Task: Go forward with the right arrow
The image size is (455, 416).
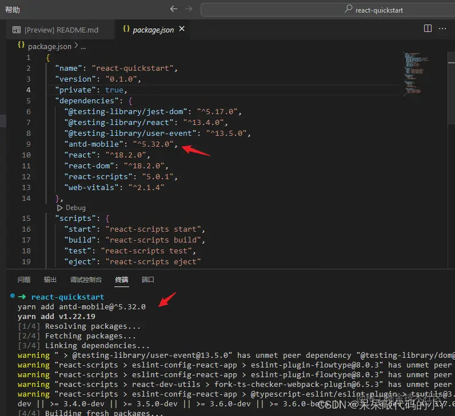Action: (189, 9)
